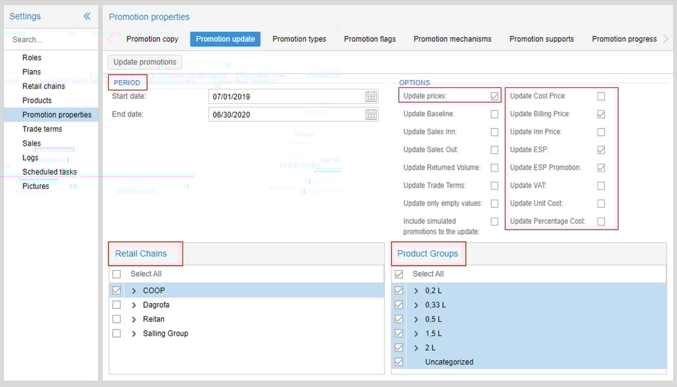Click the Settings search field
This screenshot has height=387, width=677.
51,40
